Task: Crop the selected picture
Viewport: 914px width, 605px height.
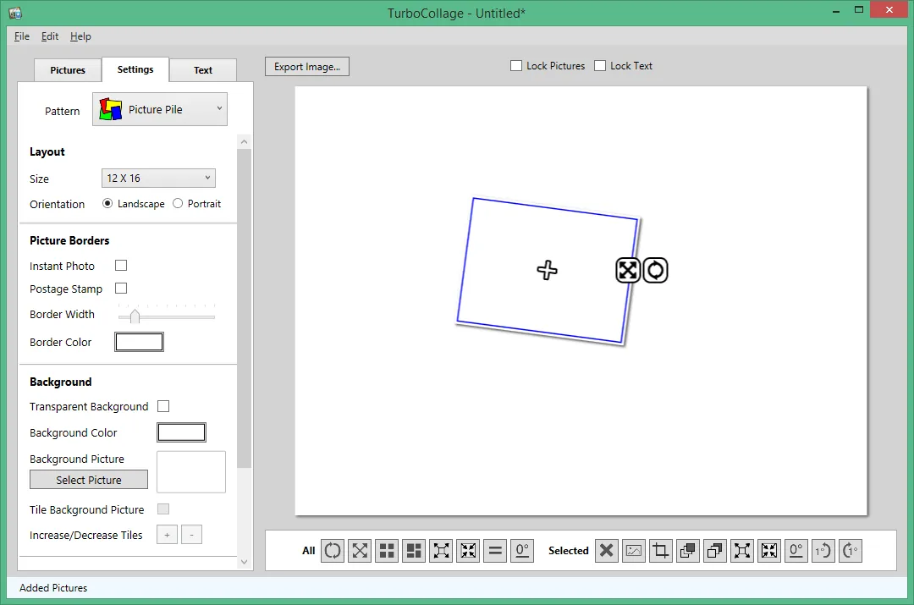Action: [x=660, y=550]
